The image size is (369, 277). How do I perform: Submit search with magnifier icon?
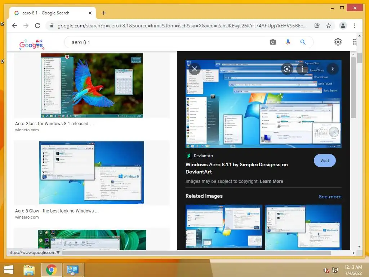click(303, 42)
